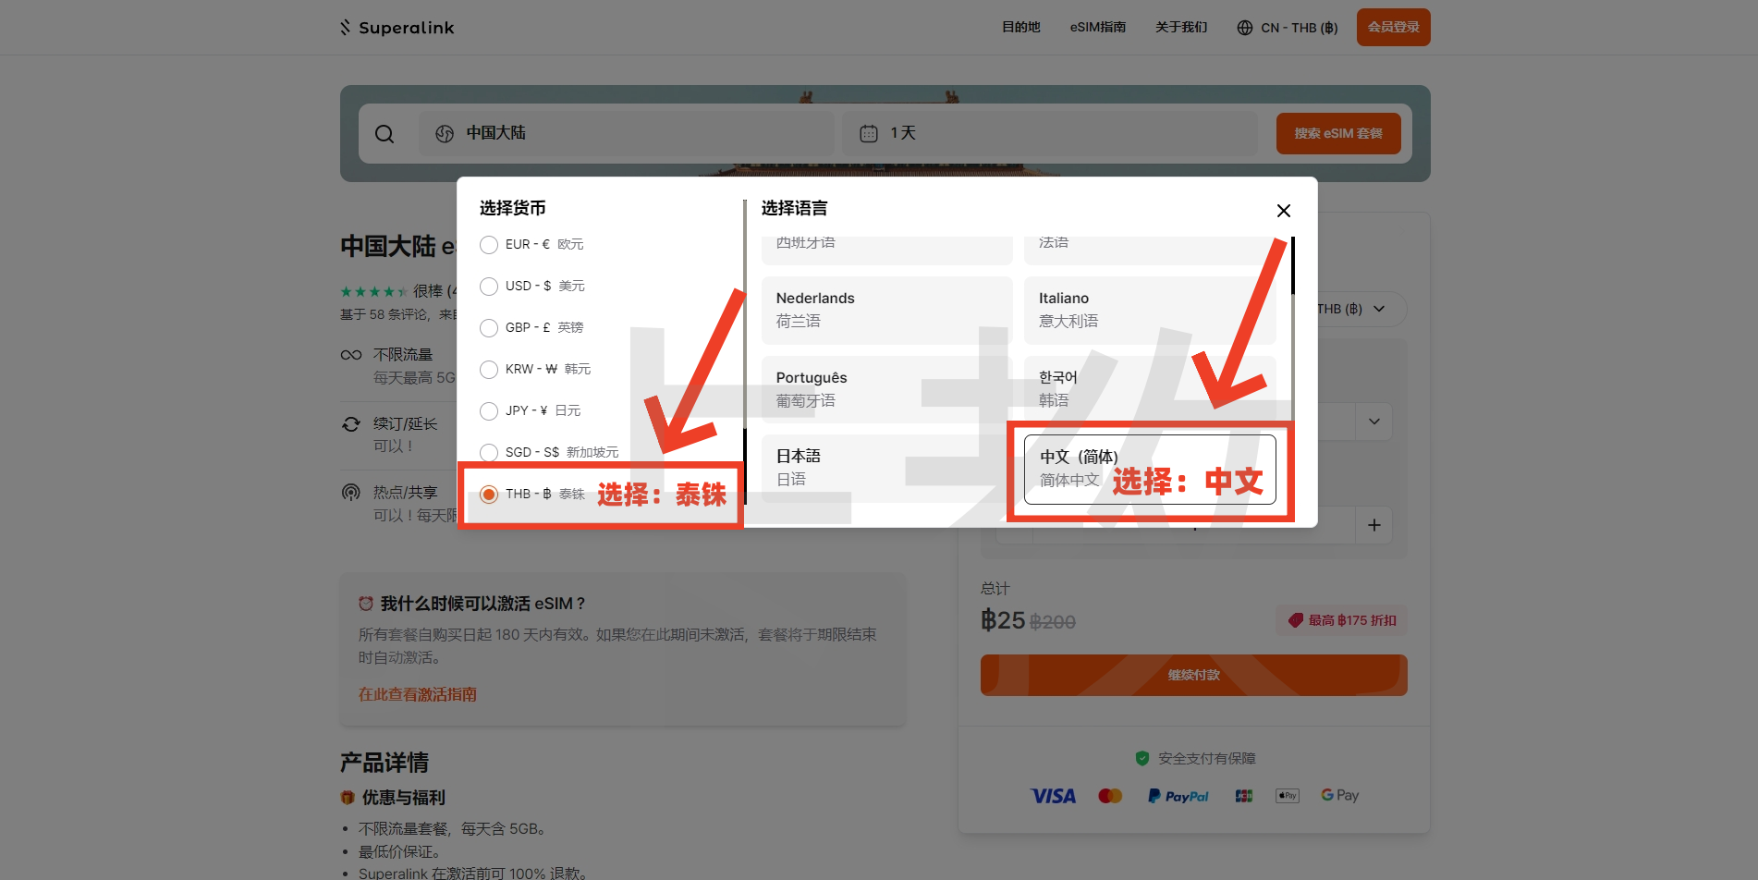Image resolution: width=1758 pixels, height=880 pixels.
Task: Click the PayPal payment icon
Action: (x=1178, y=795)
